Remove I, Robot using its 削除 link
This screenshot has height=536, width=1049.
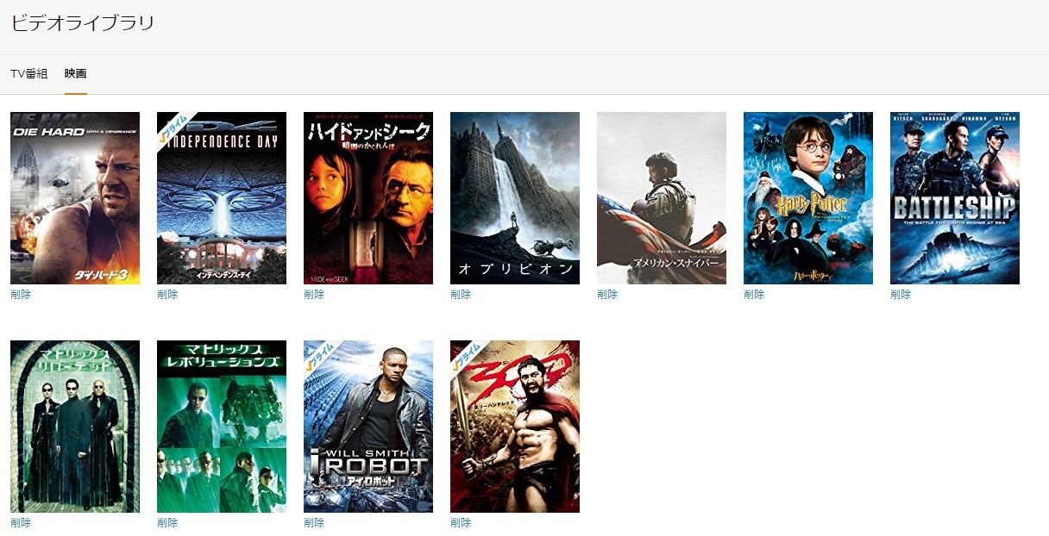[314, 523]
